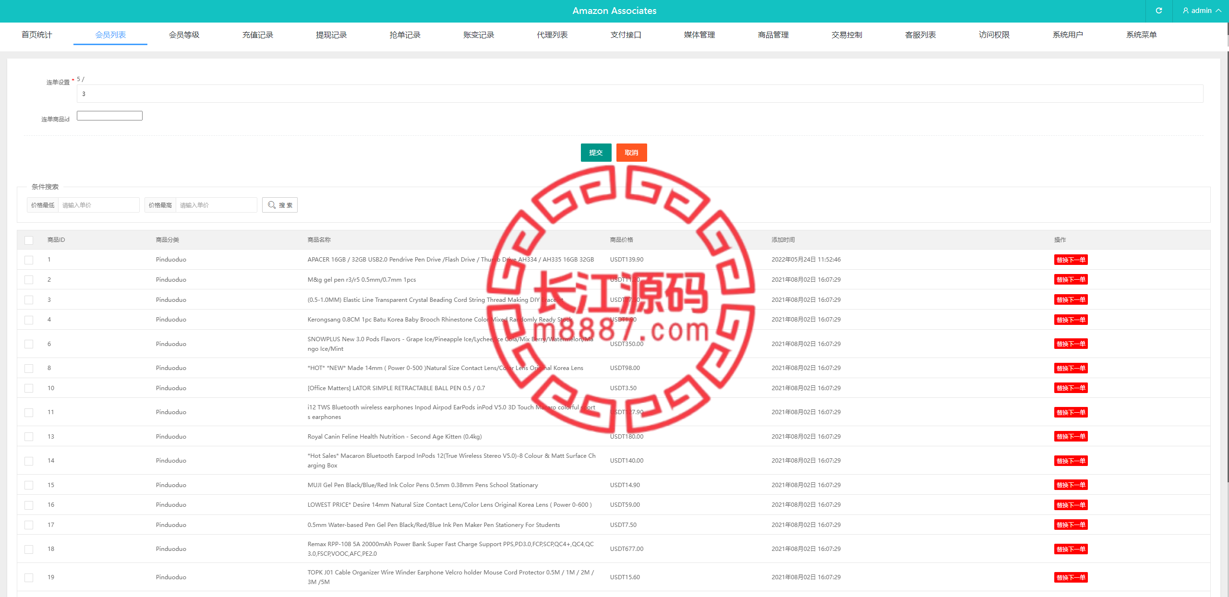Click 替换下一单 for product ID 16

[1071, 505]
